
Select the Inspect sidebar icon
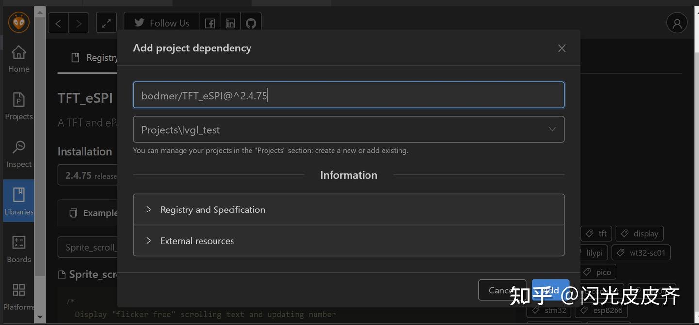[x=18, y=153]
